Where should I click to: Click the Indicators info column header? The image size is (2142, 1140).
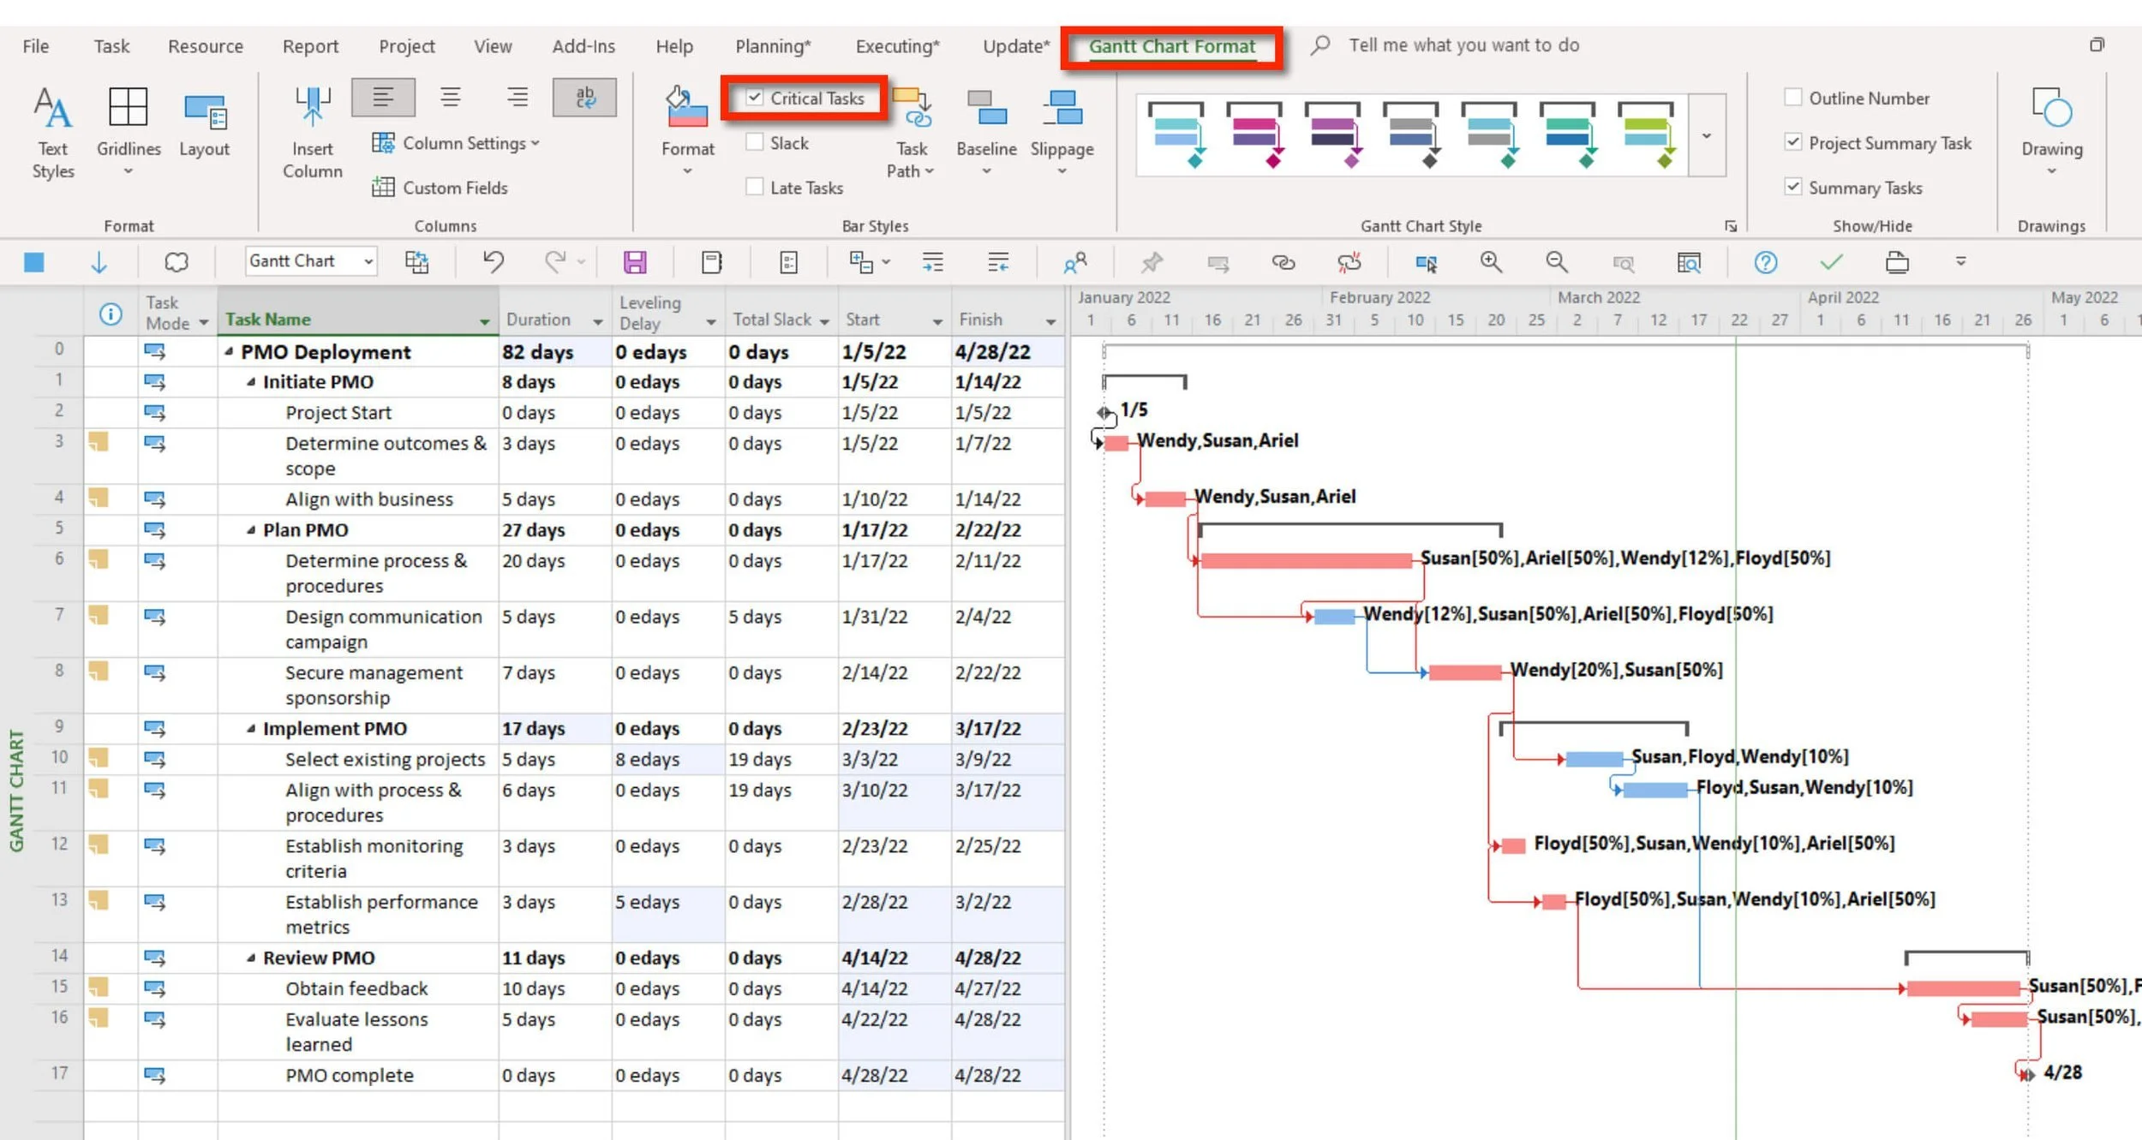tap(111, 313)
